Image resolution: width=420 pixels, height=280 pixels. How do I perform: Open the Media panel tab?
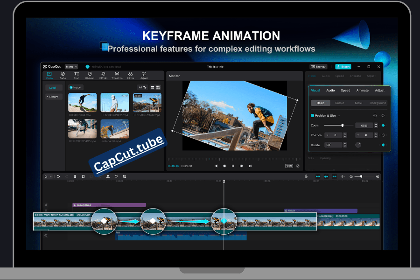click(x=49, y=75)
